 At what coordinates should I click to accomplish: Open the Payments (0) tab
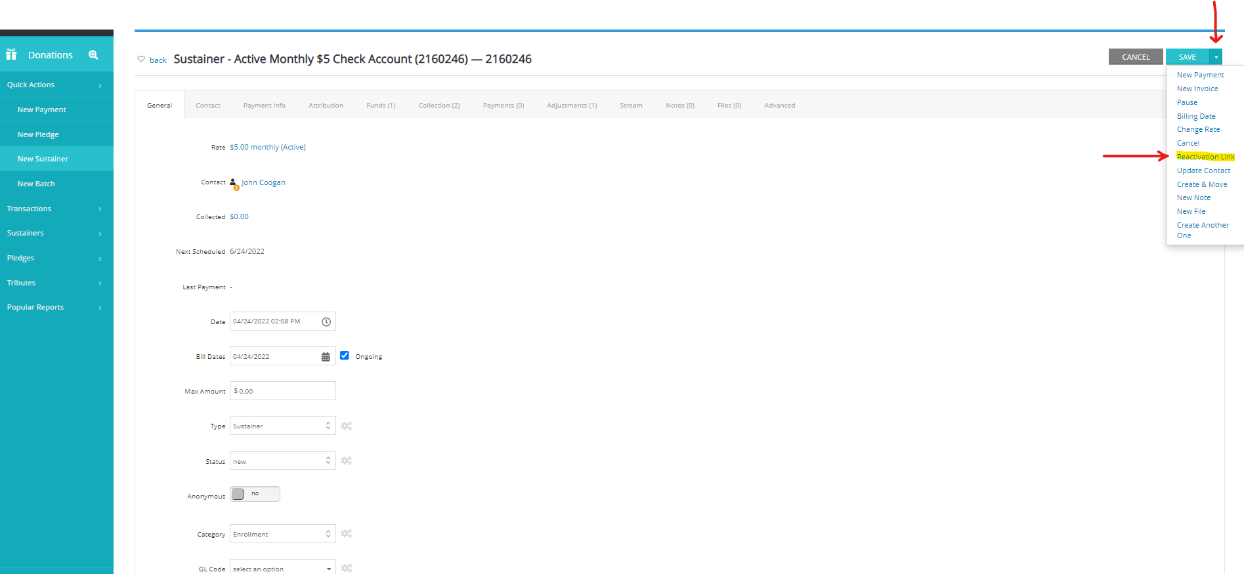[504, 105]
